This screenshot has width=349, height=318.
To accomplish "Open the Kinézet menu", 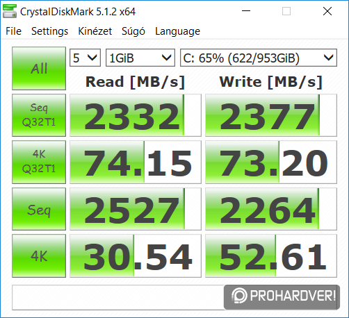I will pos(95,31).
